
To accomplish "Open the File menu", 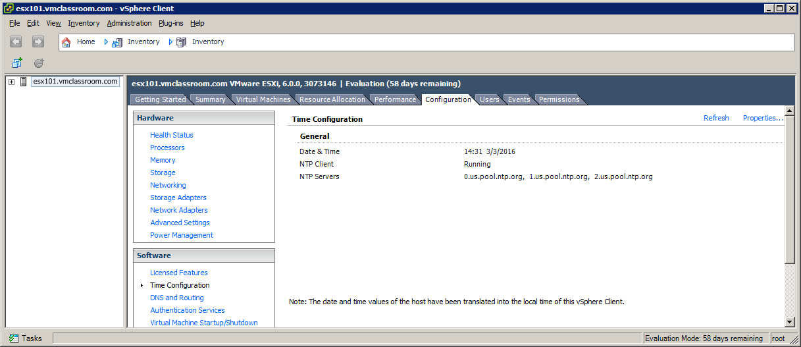I will point(14,23).
